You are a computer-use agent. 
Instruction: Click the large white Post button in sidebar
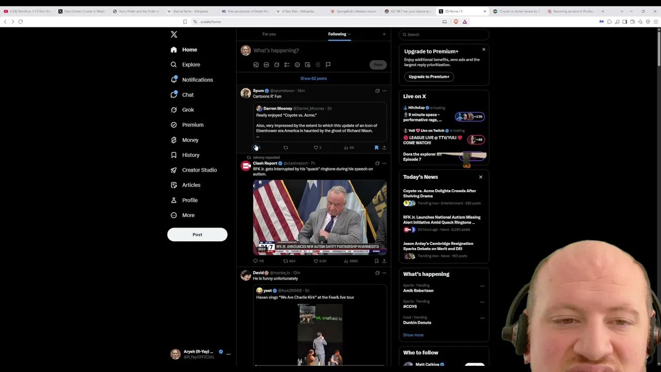[x=197, y=235]
